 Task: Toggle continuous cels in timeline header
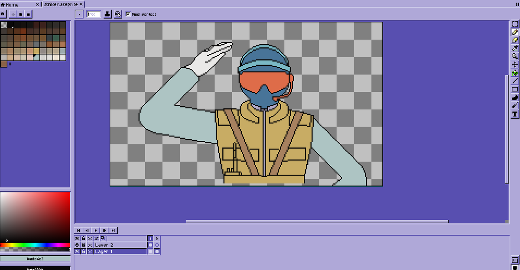pos(90,238)
